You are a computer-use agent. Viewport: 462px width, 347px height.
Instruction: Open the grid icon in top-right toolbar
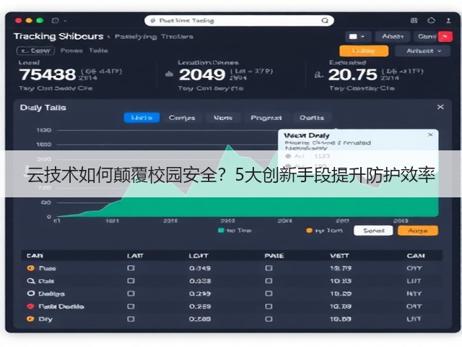[414, 20]
